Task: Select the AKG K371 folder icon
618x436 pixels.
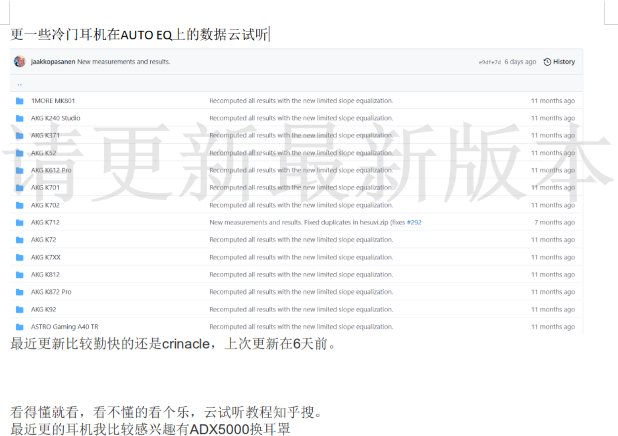Action: click(19, 135)
